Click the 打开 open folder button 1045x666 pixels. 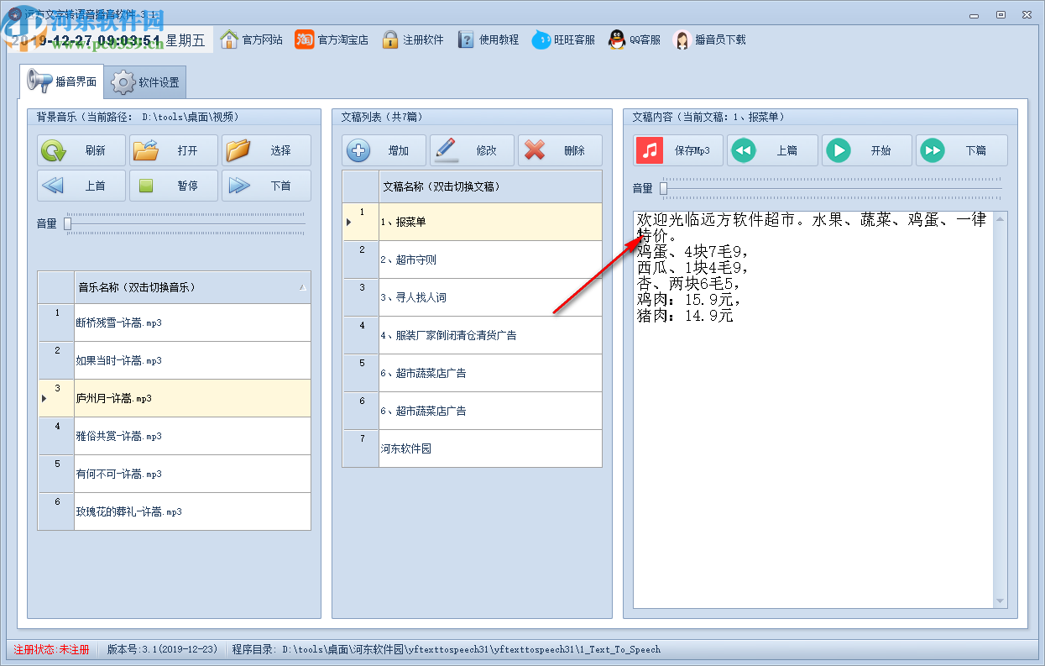click(174, 150)
